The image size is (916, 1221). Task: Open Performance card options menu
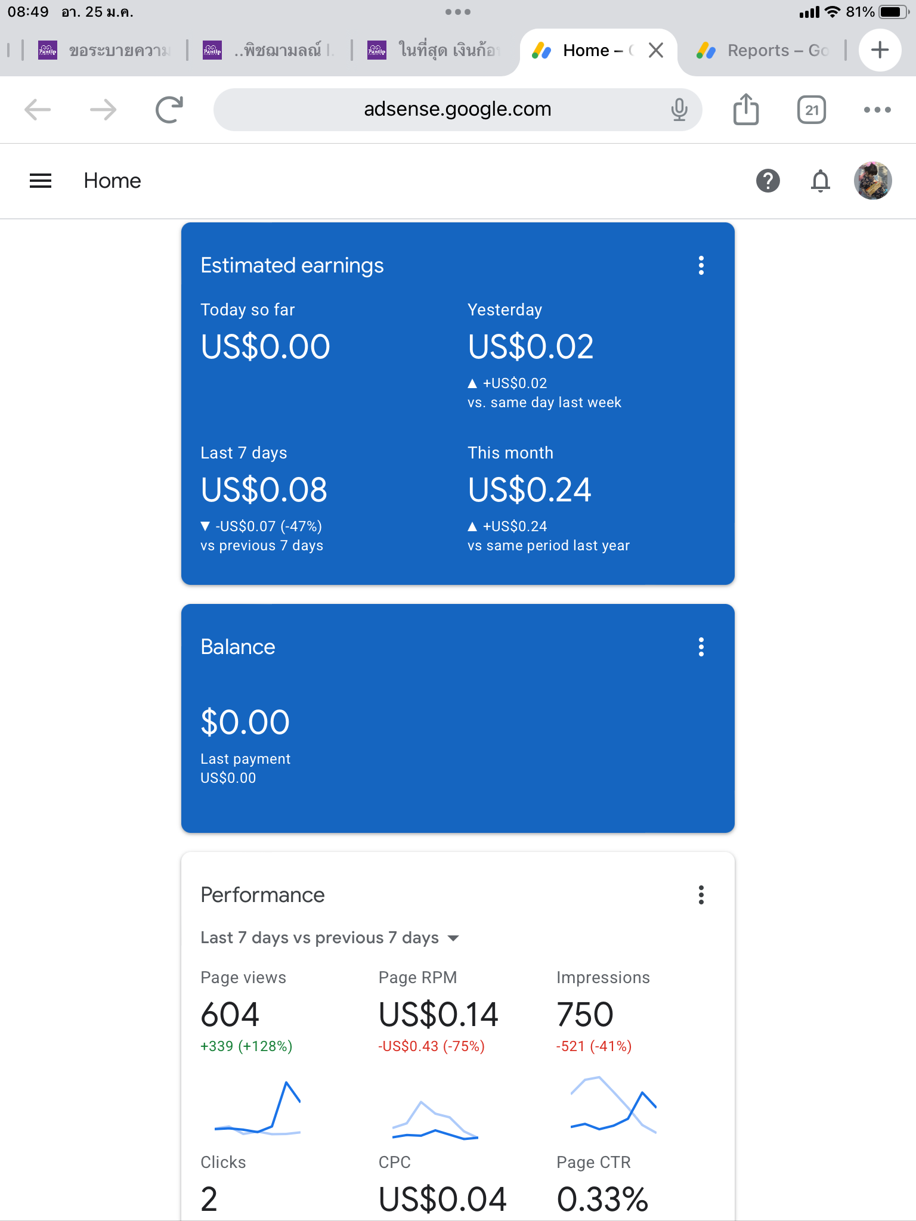[x=701, y=895]
